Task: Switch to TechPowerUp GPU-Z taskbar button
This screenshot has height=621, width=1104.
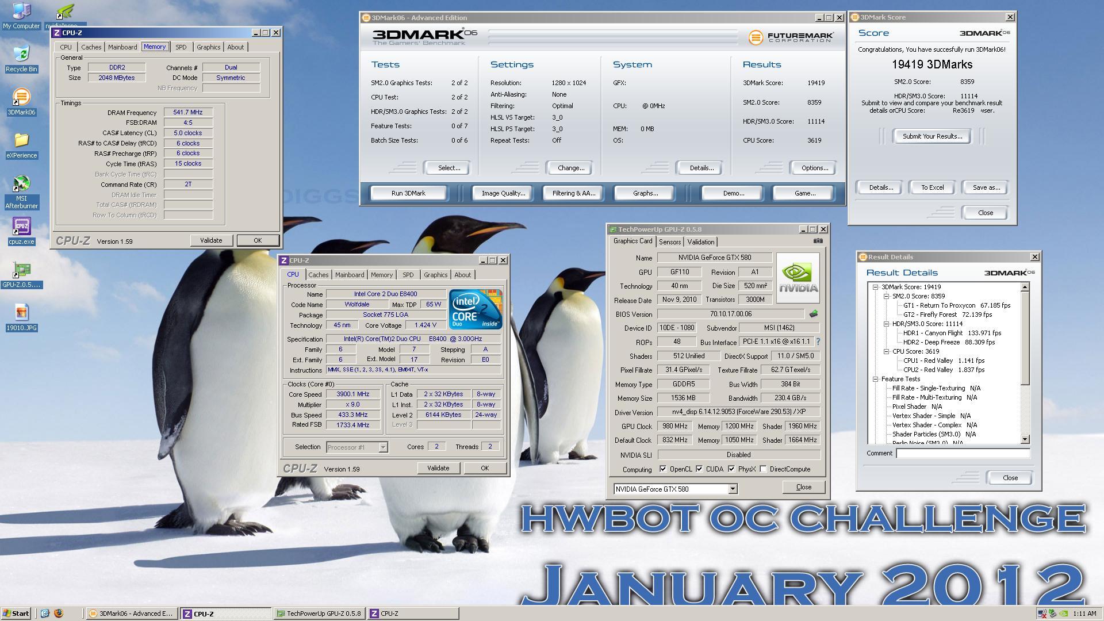Action: (x=320, y=614)
